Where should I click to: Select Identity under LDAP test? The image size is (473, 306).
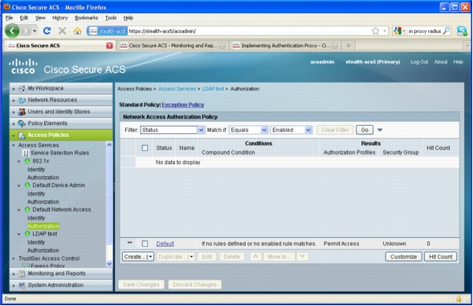point(36,242)
